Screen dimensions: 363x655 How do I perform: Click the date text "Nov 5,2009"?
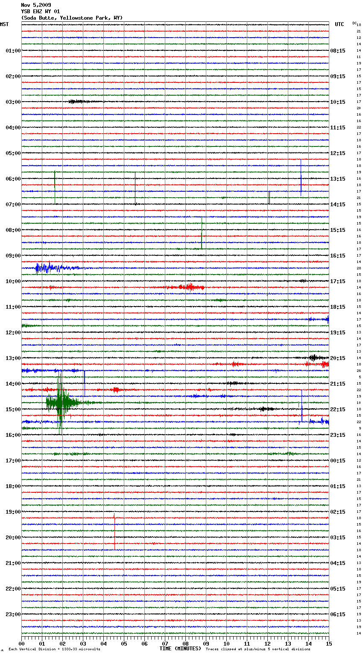(x=36, y=5)
